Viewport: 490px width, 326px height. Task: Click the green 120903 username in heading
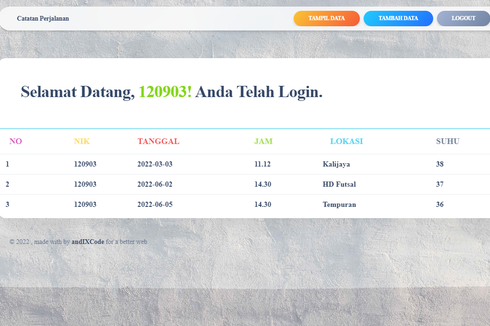pos(165,92)
